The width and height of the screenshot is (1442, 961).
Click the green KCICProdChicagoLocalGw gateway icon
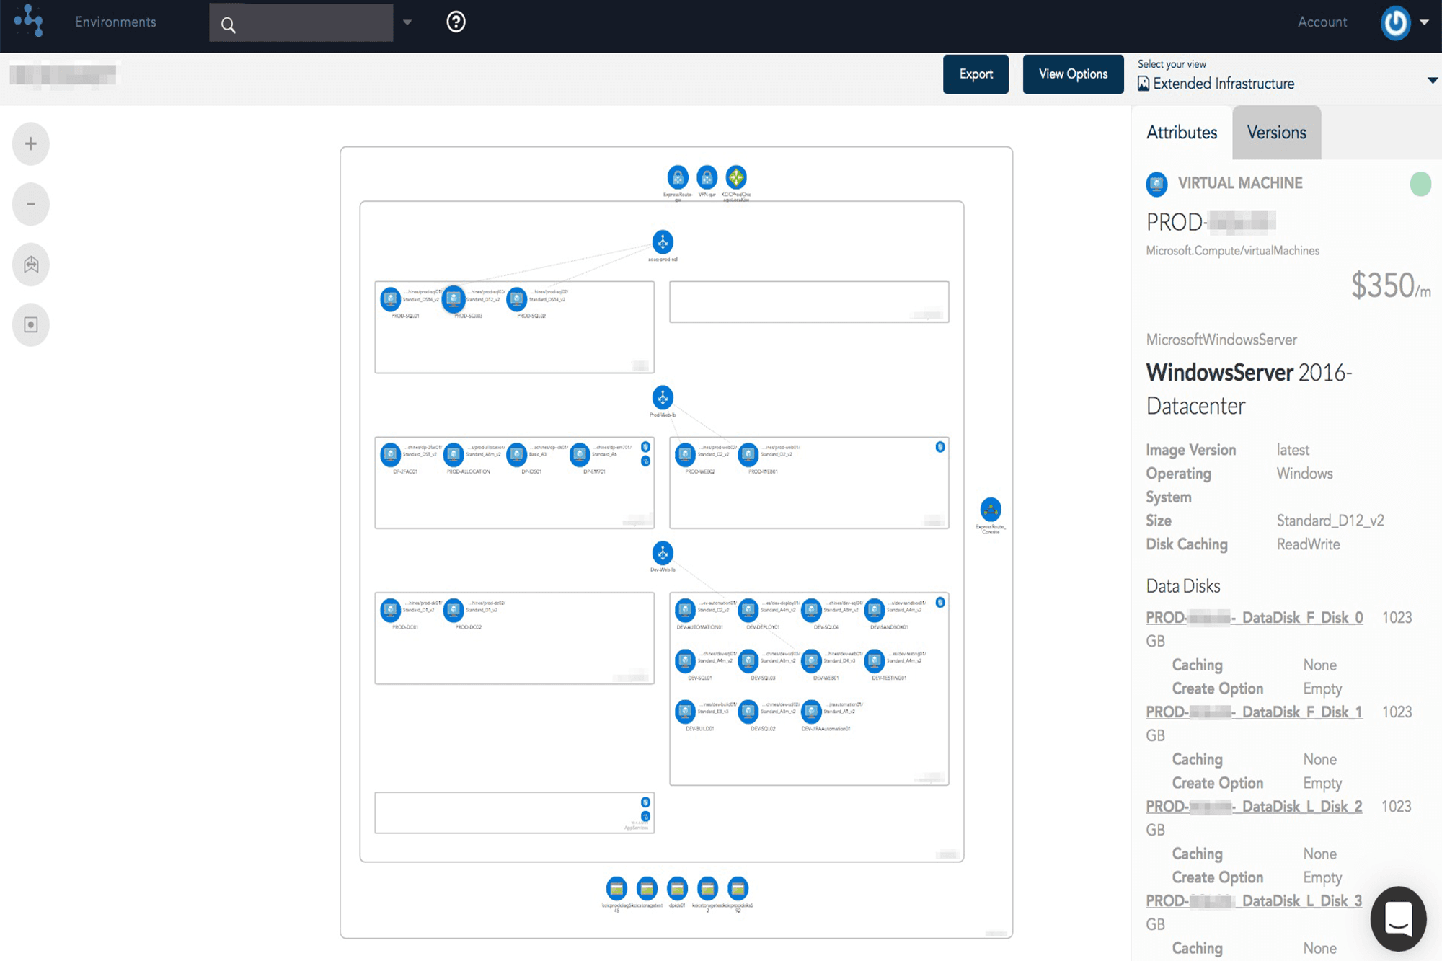click(x=735, y=178)
